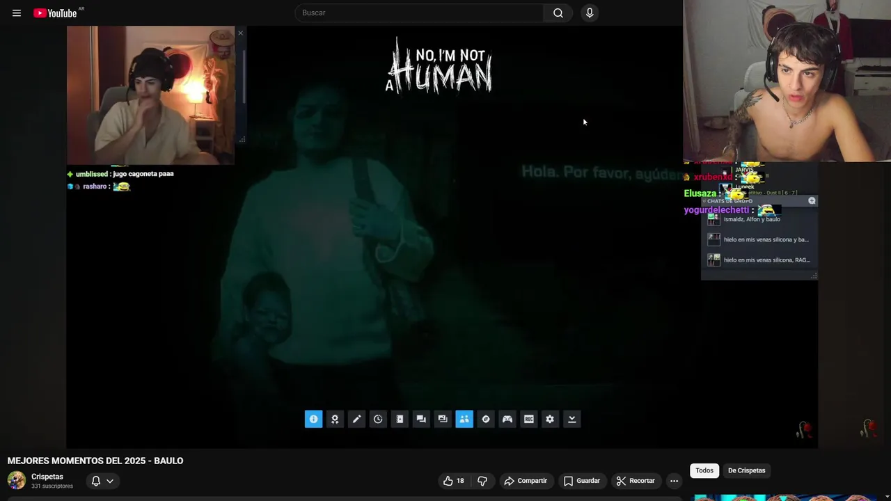This screenshot has height=501, width=891.
Task: Click chat username Elusaza
Action: pos(700,193)
